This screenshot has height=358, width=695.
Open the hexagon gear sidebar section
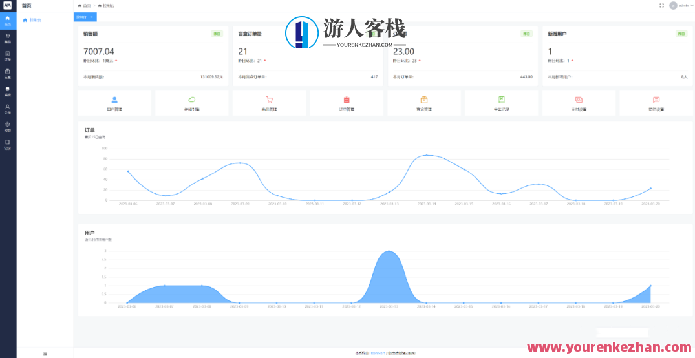[8, 127]
